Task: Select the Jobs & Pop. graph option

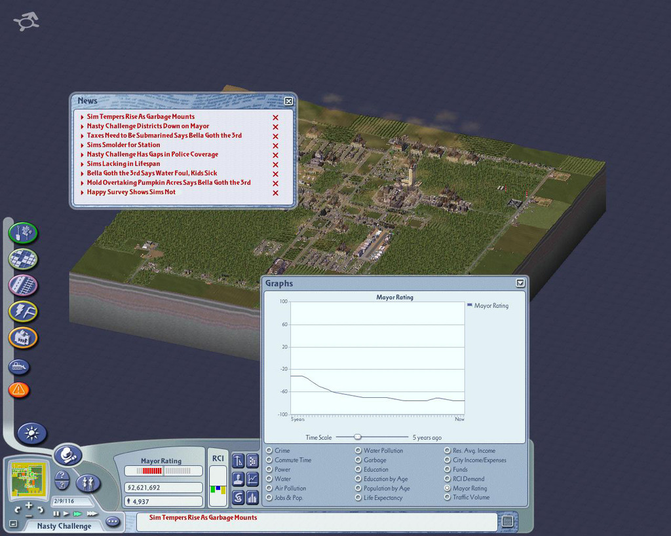Action: click(x=269, y=497)
